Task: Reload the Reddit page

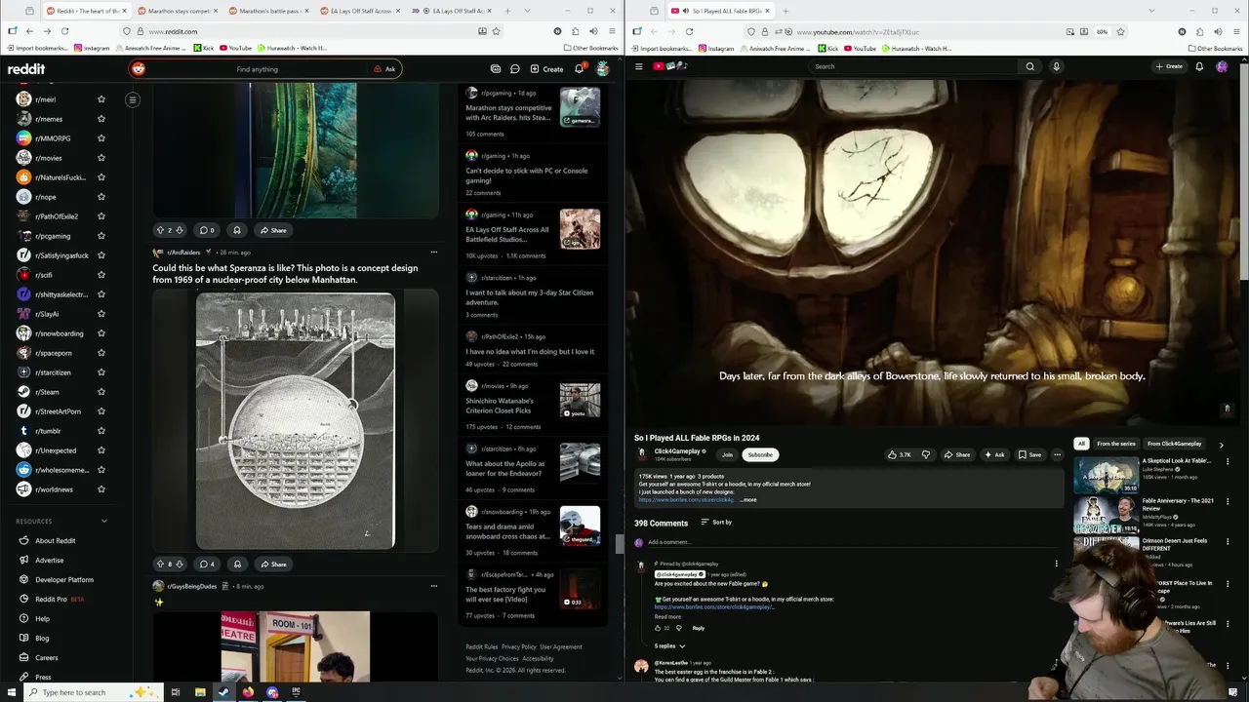Action: [64, 31]
